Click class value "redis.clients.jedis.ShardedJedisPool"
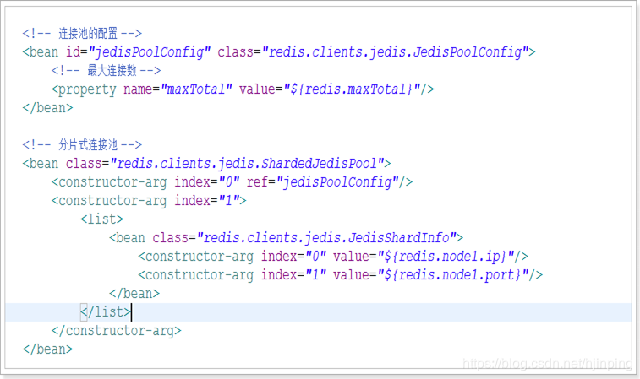Viewport: 640px width, 379px height. click(248, 164)
